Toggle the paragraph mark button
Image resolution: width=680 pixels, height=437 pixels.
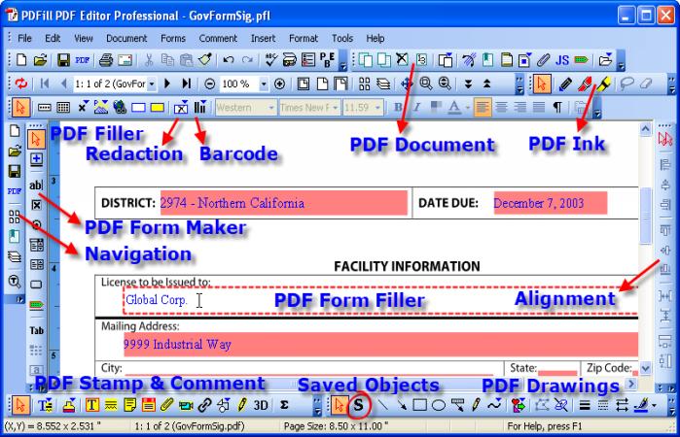557,107
